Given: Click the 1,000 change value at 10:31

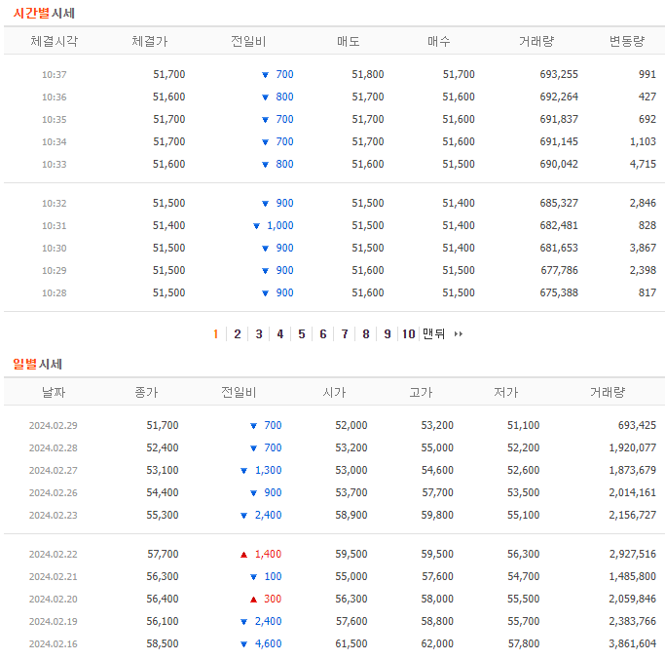Looking at the screenshot, I should pyautogui.click(x=280, y=225).
